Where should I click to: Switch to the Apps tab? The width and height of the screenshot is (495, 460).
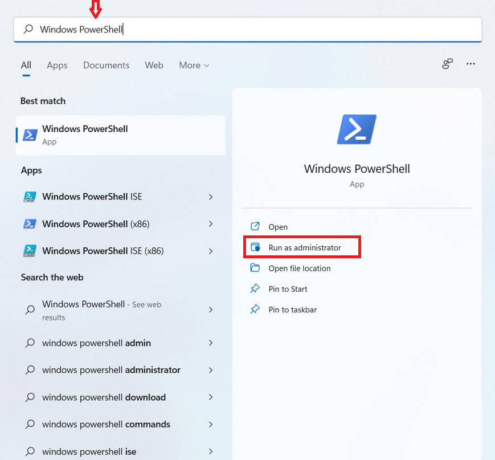pos(57,65)
